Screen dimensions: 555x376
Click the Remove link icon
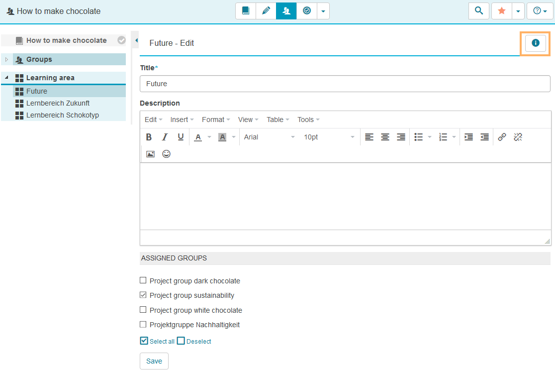518,137
